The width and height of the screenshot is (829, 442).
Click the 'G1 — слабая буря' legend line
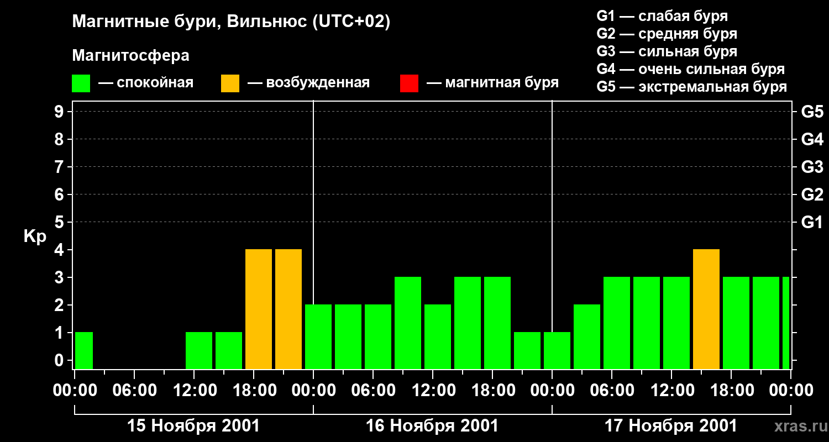(662, 16)
